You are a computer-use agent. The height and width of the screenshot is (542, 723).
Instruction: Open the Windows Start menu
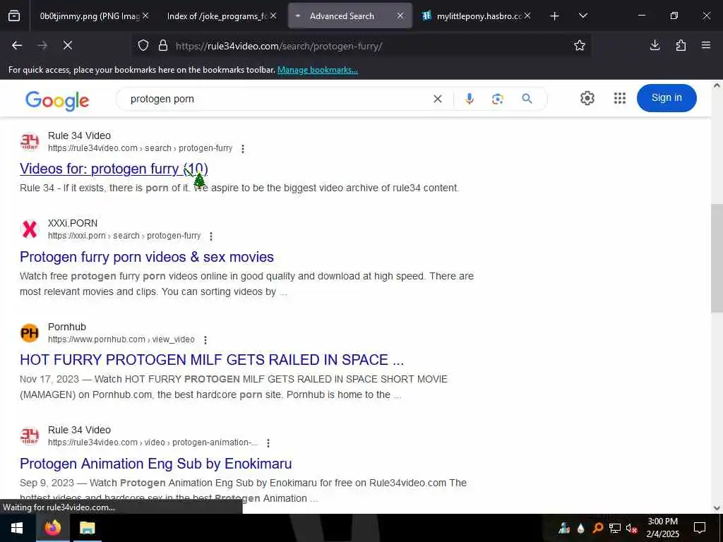pyautogui.click(x=17, y=528)
